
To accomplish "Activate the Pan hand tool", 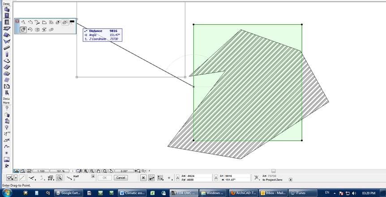I will click(99, 171).
